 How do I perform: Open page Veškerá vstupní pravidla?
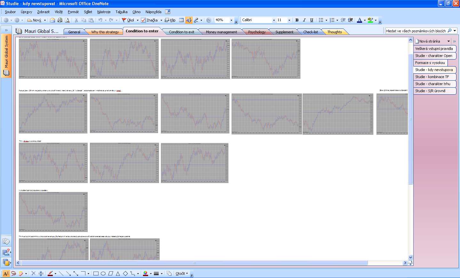point(435,49)
